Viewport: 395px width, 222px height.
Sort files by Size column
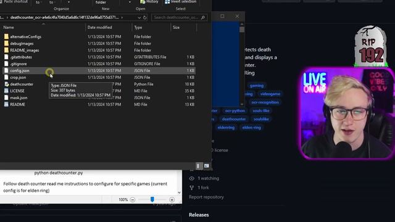(177, 27)
